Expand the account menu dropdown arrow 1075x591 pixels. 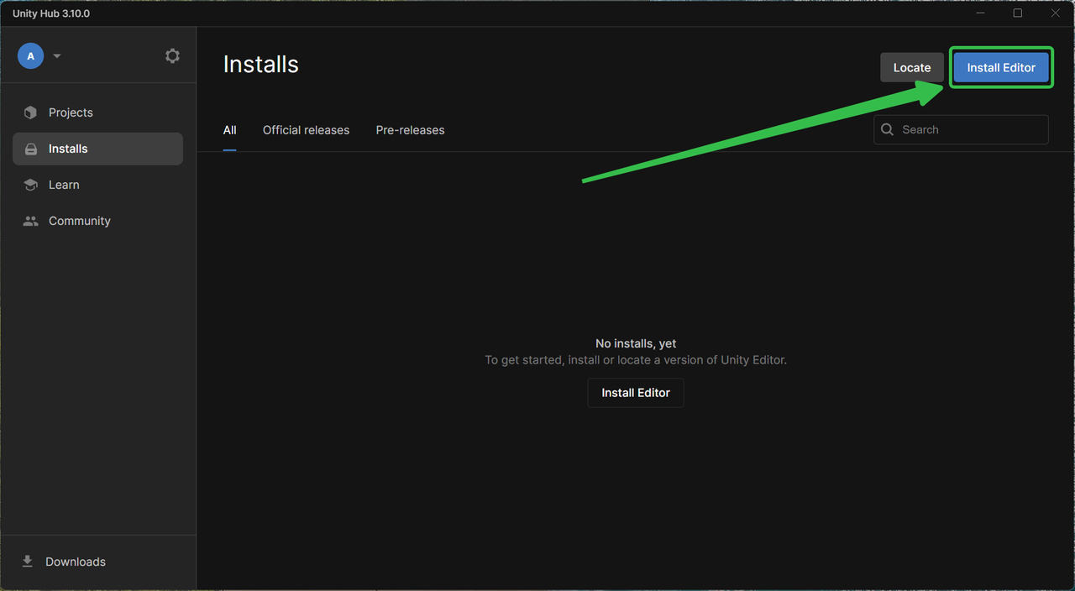tap(56, 55)
